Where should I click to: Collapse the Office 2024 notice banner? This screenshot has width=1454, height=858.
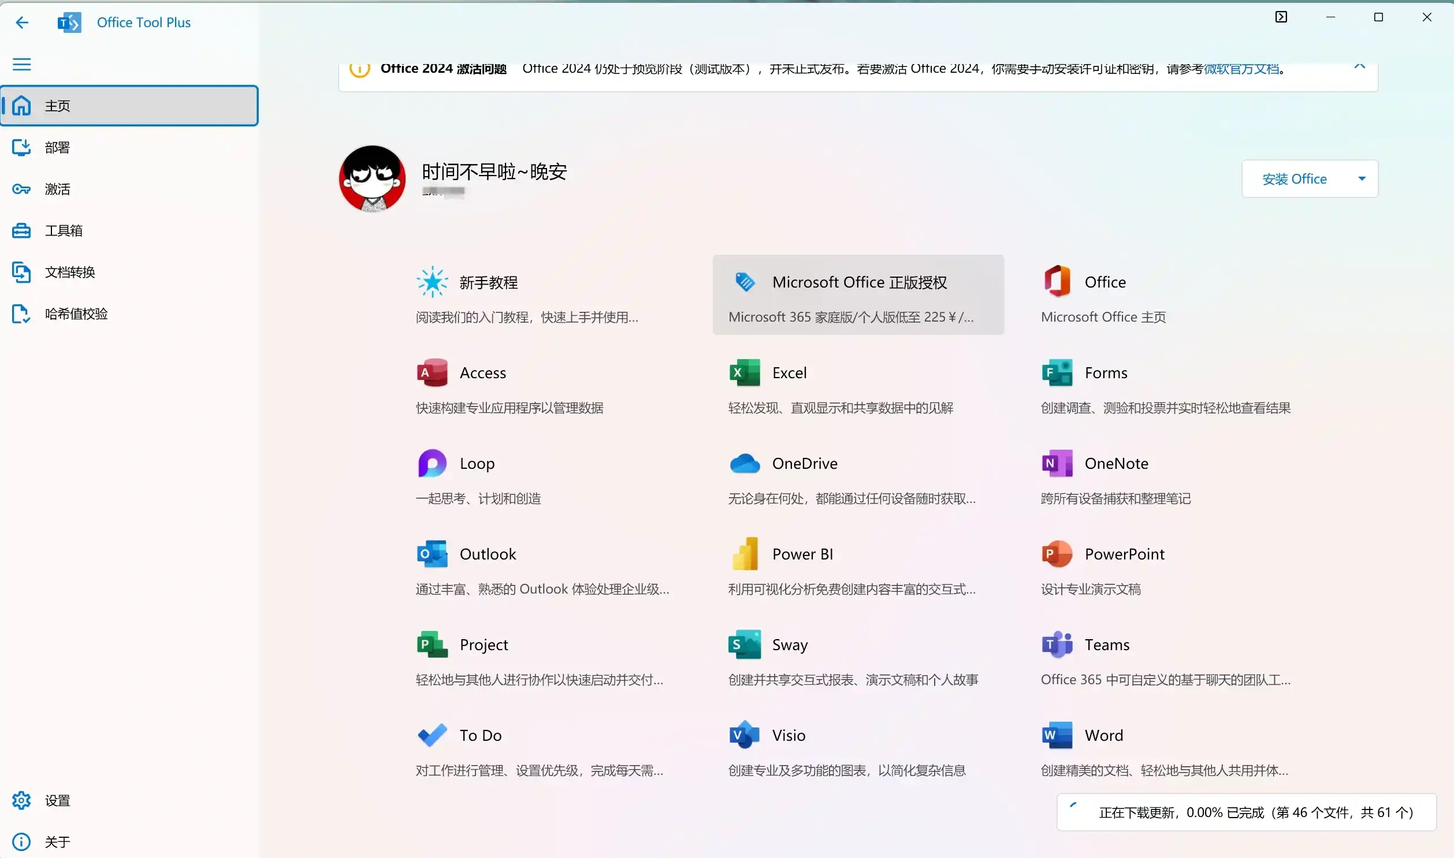(x=1360, y=67)
